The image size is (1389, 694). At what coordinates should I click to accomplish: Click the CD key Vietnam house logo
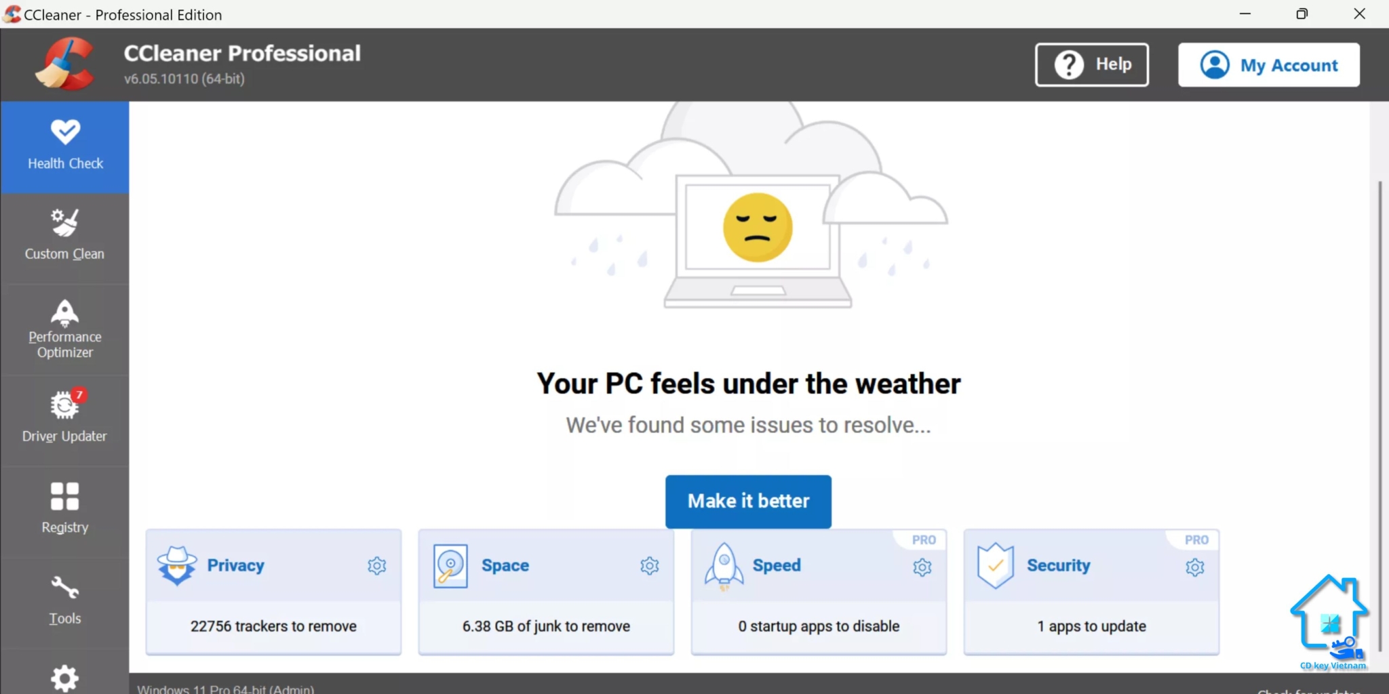(x=1330, y=620)
